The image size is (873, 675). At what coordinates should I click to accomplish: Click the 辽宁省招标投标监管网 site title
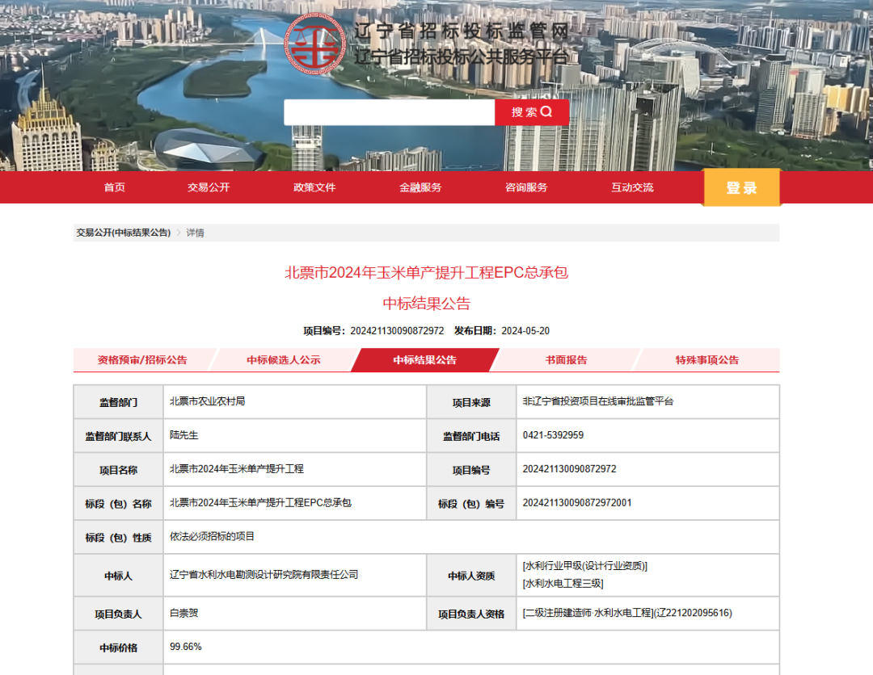pos(462,32)
